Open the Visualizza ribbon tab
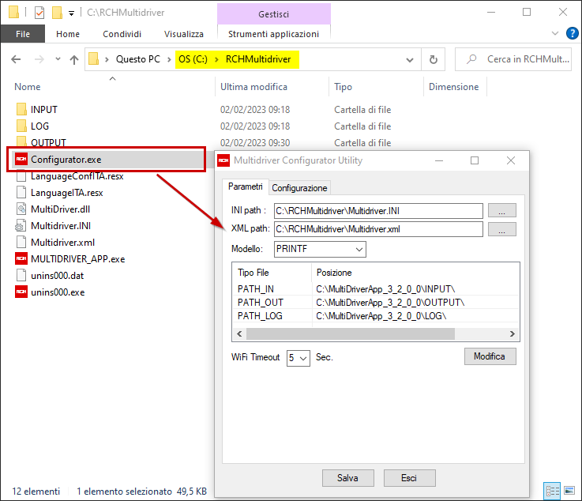The height and width of the screenshot is (501, 582). pos(184,34)
